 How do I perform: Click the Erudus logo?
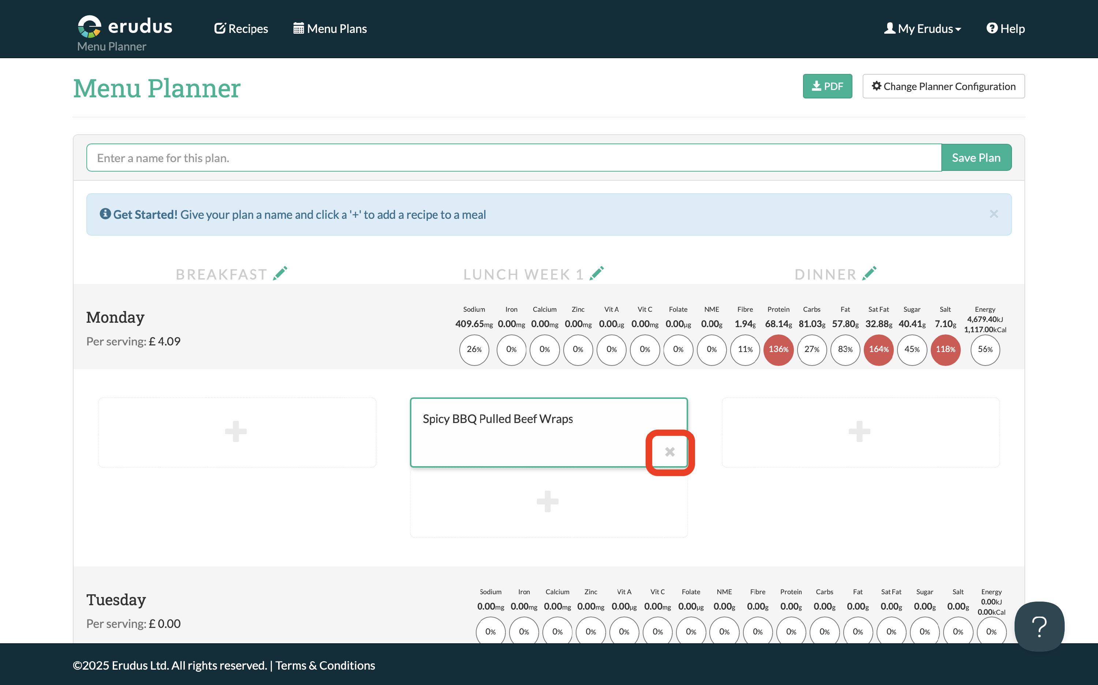125,26
